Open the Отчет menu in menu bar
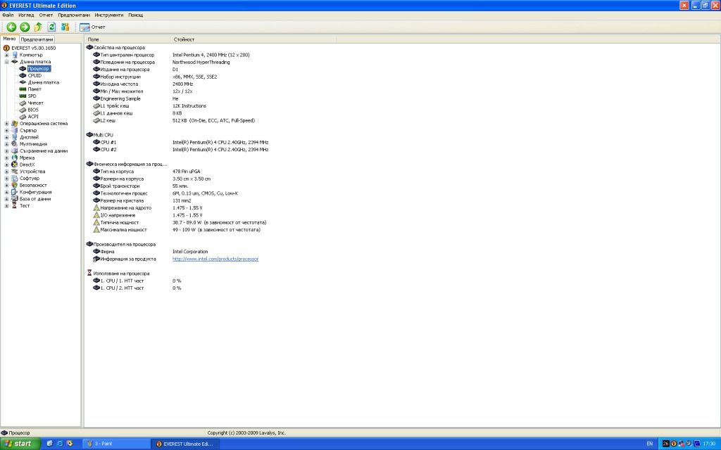The width and height of the screenshot is (721, 450). [x=46, y=15]
